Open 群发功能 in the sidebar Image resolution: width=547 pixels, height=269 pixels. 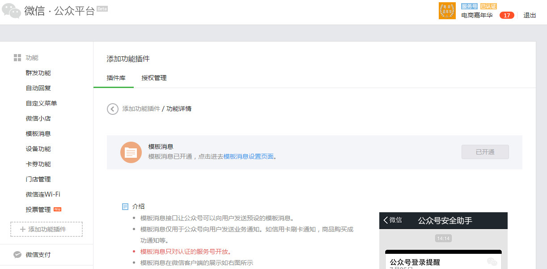click(38, 73)
